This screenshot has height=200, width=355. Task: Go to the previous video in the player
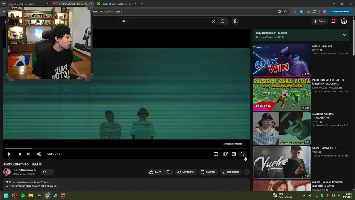coord(19,154)
